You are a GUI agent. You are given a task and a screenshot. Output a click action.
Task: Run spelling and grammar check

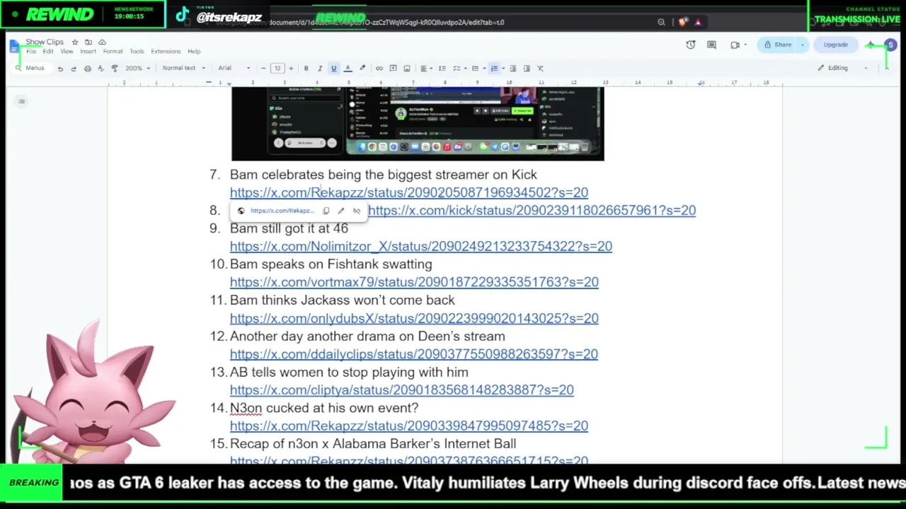coord(101,69)
